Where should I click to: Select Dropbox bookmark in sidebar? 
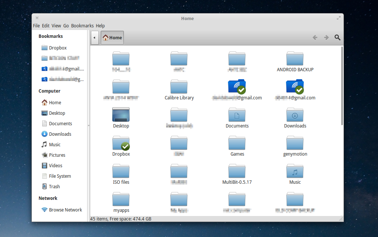coord(54,48)
